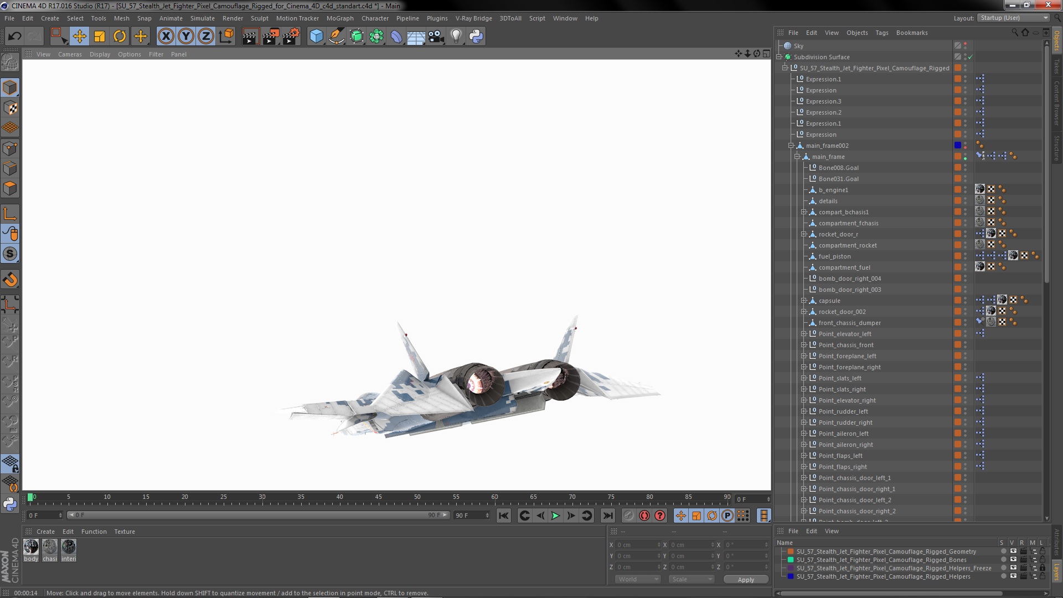This screenshot has height=598, width=1063.
Task: Activate the Move tool
Action: (x=79, y=37)
